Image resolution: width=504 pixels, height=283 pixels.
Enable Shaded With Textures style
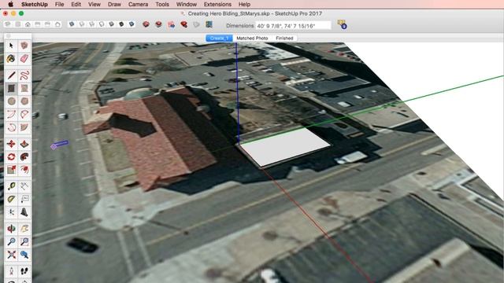(121, 24)
